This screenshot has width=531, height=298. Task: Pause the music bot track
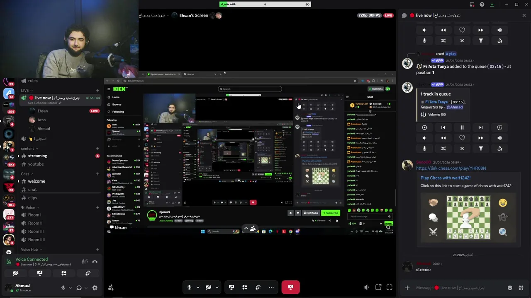click(x=462, y=127)
